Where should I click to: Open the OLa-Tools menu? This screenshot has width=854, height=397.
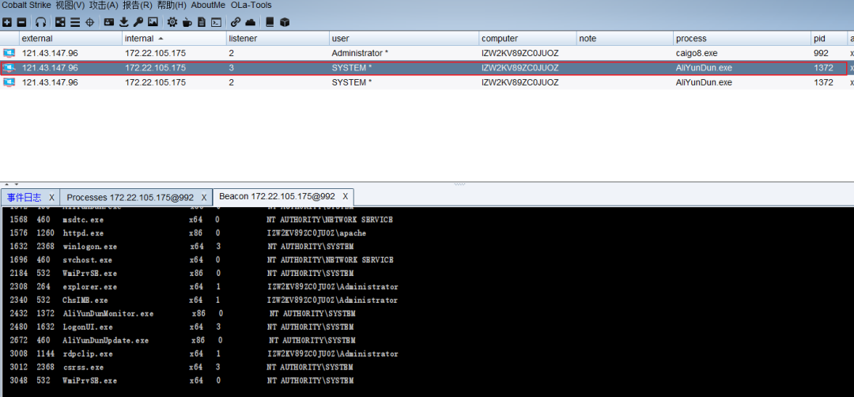coord(251,5)
